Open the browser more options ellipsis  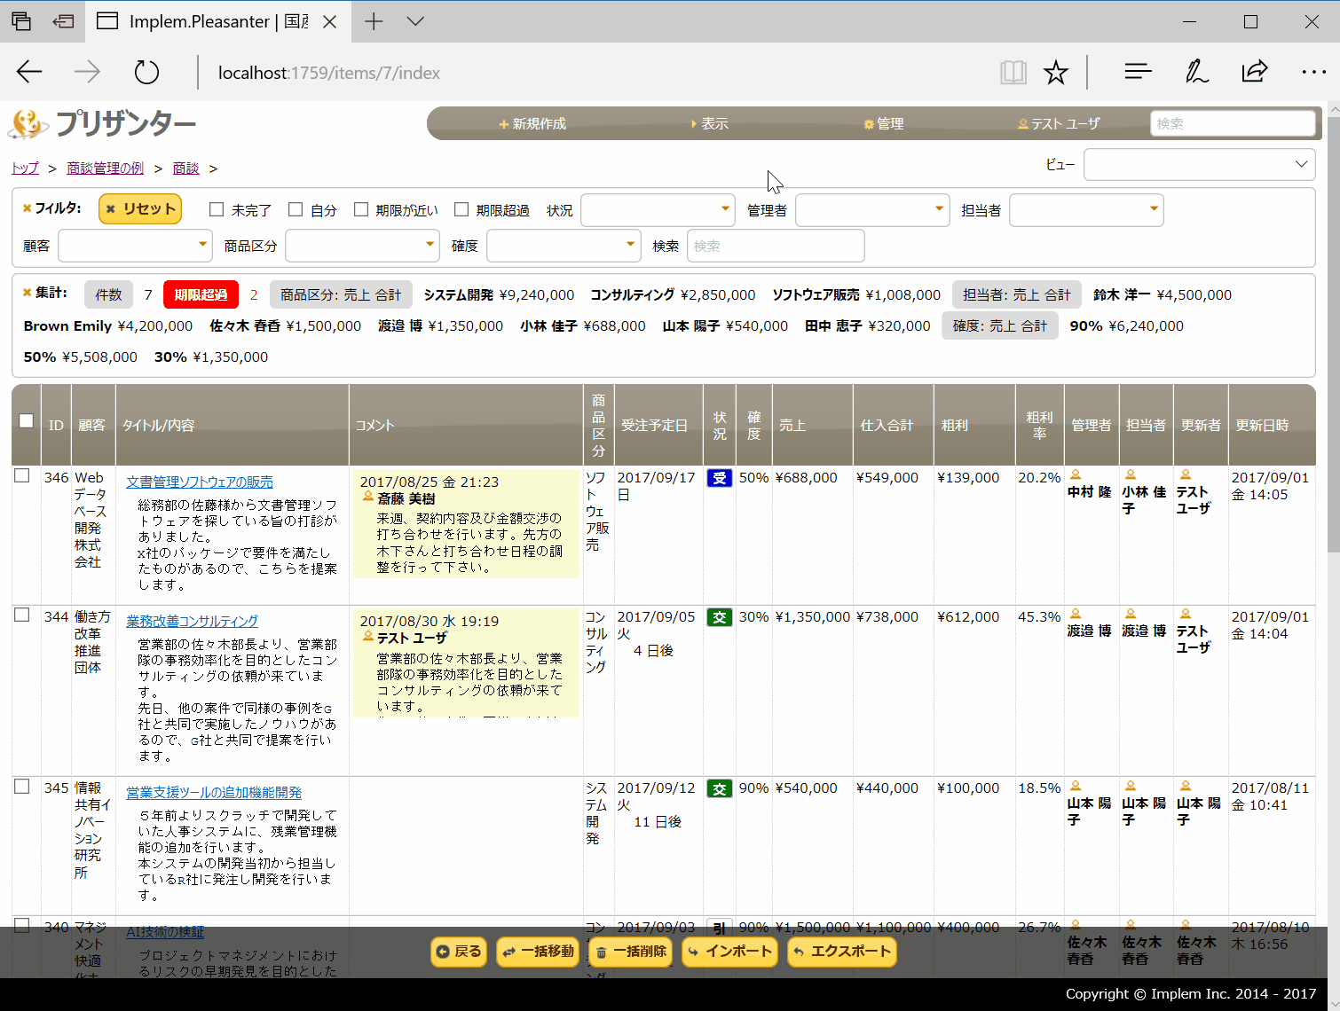pyautogui.click(x=1312, y=73)
